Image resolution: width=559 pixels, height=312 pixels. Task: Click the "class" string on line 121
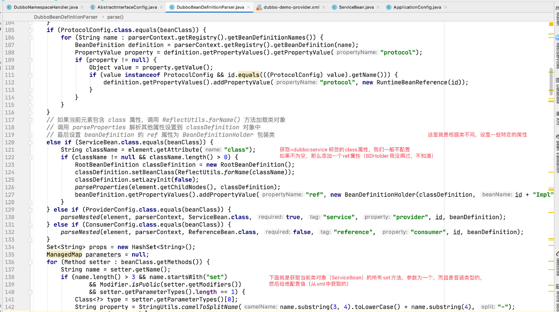pos(236,150)
